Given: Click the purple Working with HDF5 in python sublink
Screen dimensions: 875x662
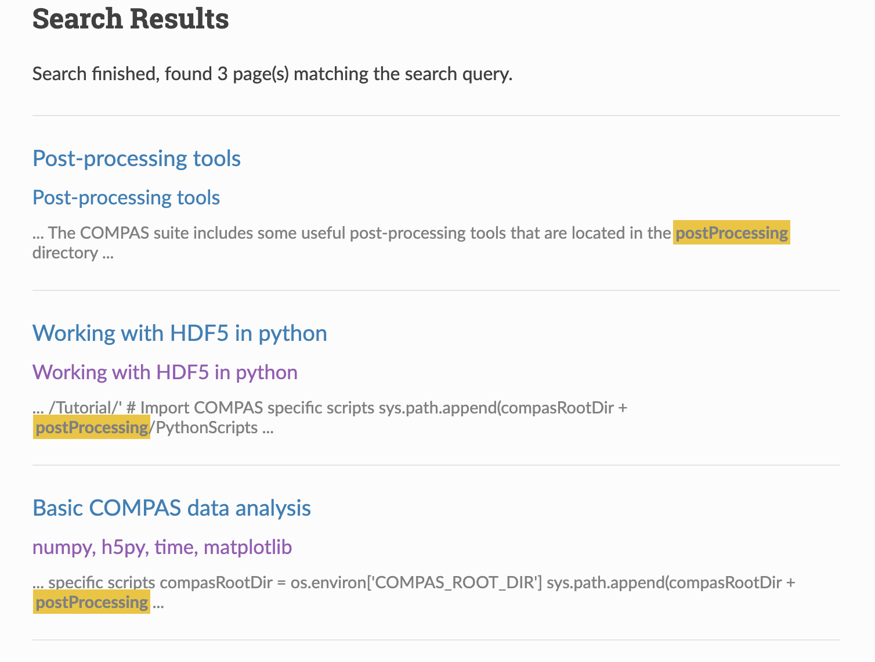Looking at the screenshot, I should (165, 372).
